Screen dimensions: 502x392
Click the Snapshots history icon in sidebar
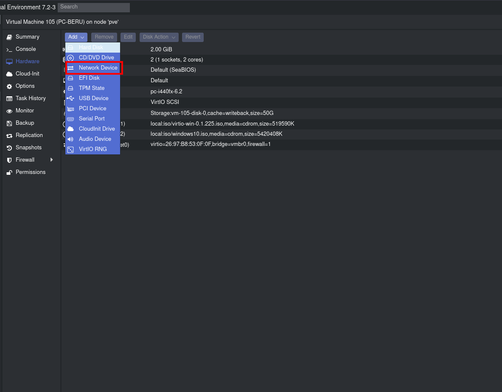pyautogui.click(x=9, y=148)
